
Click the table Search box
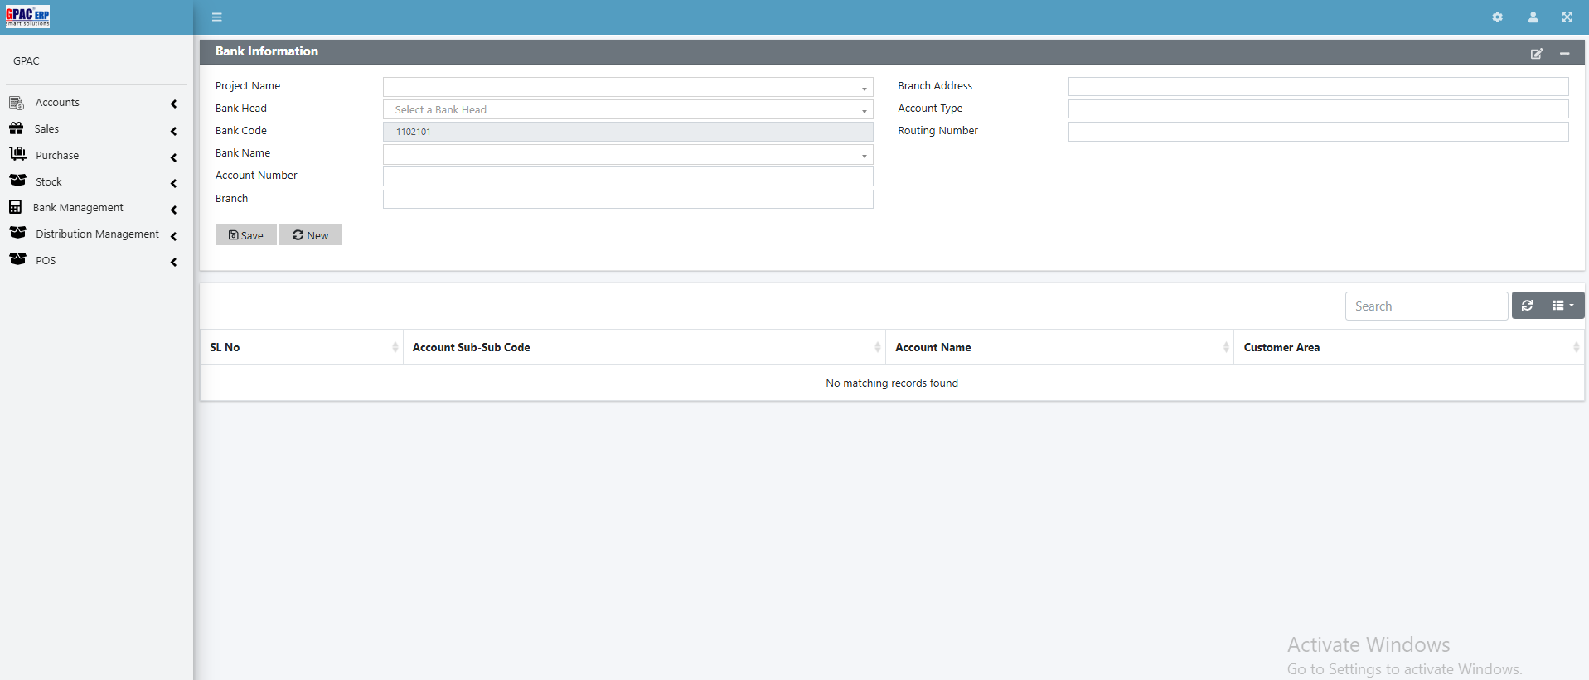[1426, 306]
